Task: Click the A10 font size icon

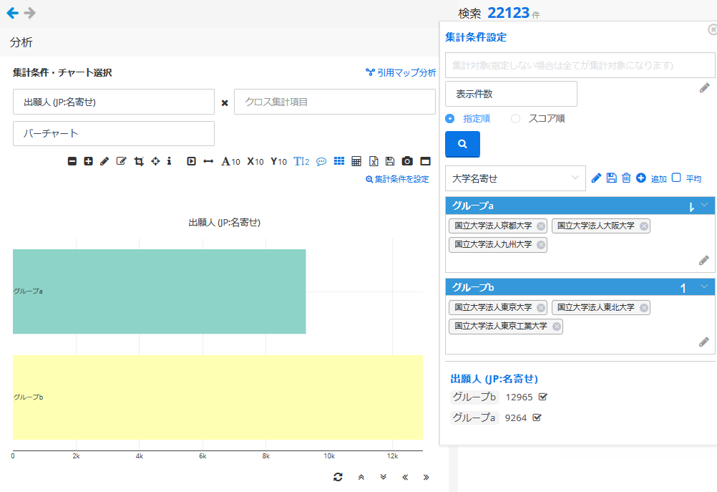Action: click(230, 162)
